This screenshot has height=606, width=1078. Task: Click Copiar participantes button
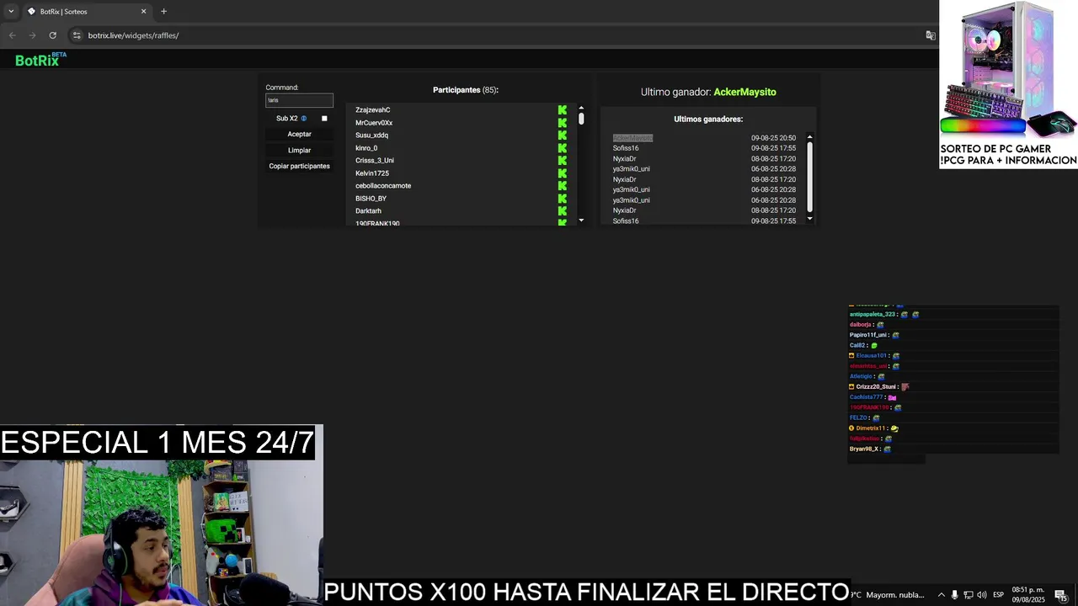[299, 166]
